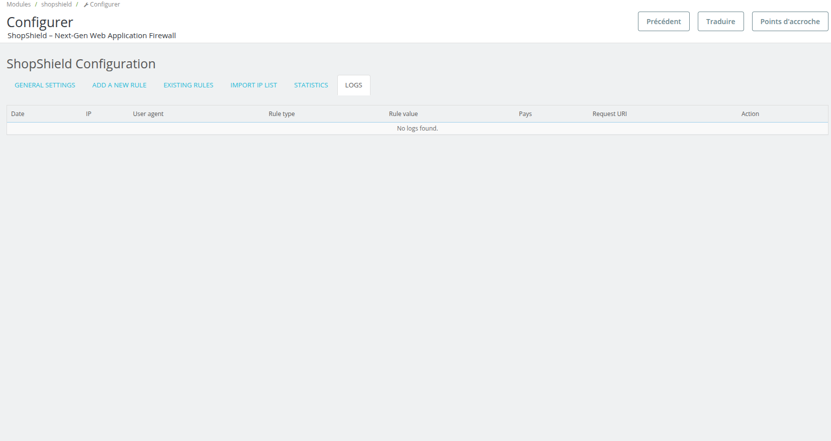Click the IP column header

point(88,114)
